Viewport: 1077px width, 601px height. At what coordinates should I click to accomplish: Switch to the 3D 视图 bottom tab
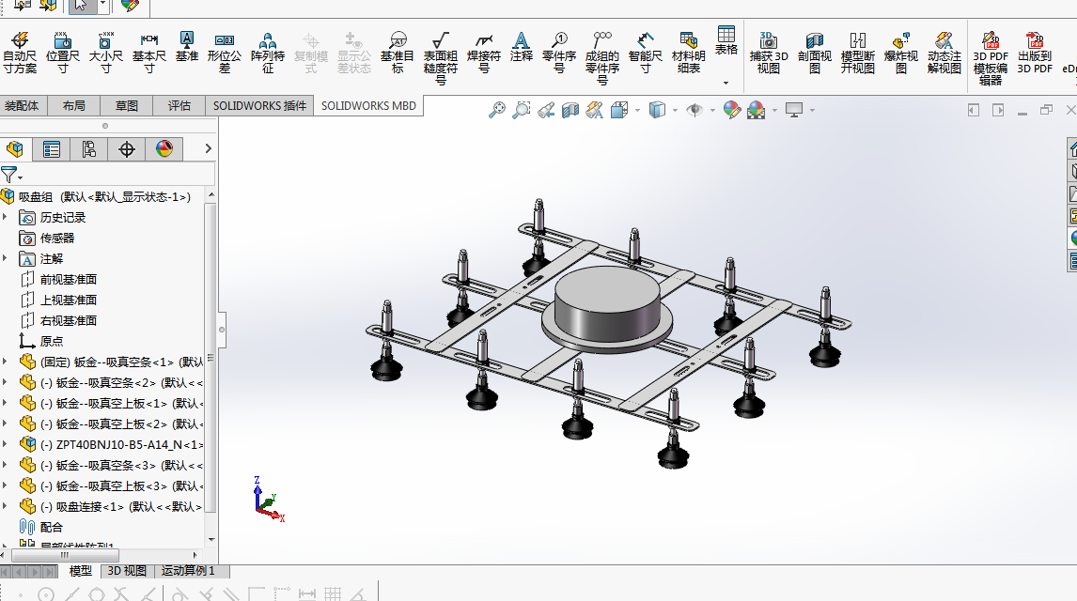127,571
